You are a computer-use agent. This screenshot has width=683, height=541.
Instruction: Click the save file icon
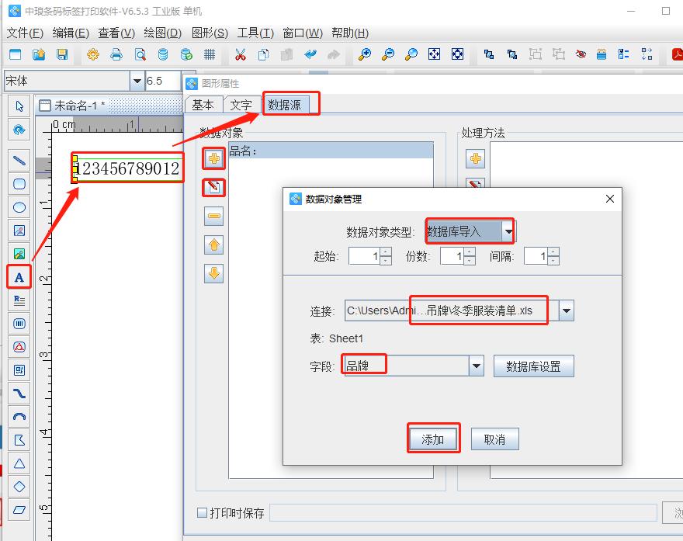coord(64,55)
